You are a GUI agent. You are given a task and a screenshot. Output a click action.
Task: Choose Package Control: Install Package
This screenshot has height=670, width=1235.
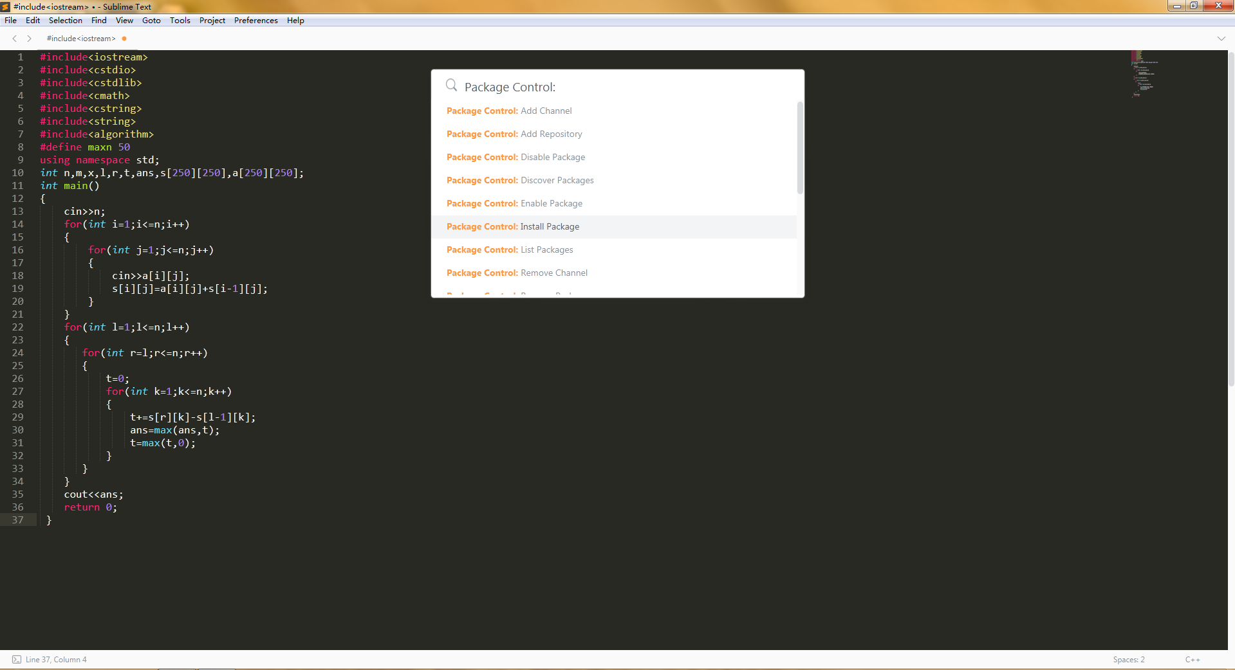614,227
